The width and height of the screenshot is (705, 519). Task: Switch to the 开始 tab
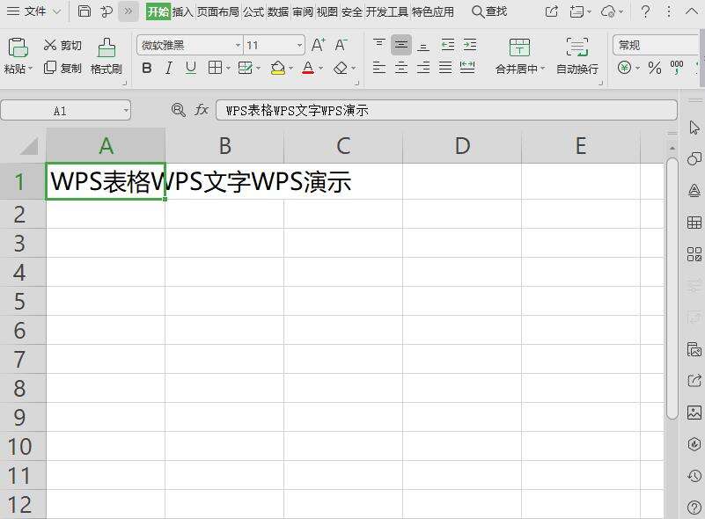[158, 11]
